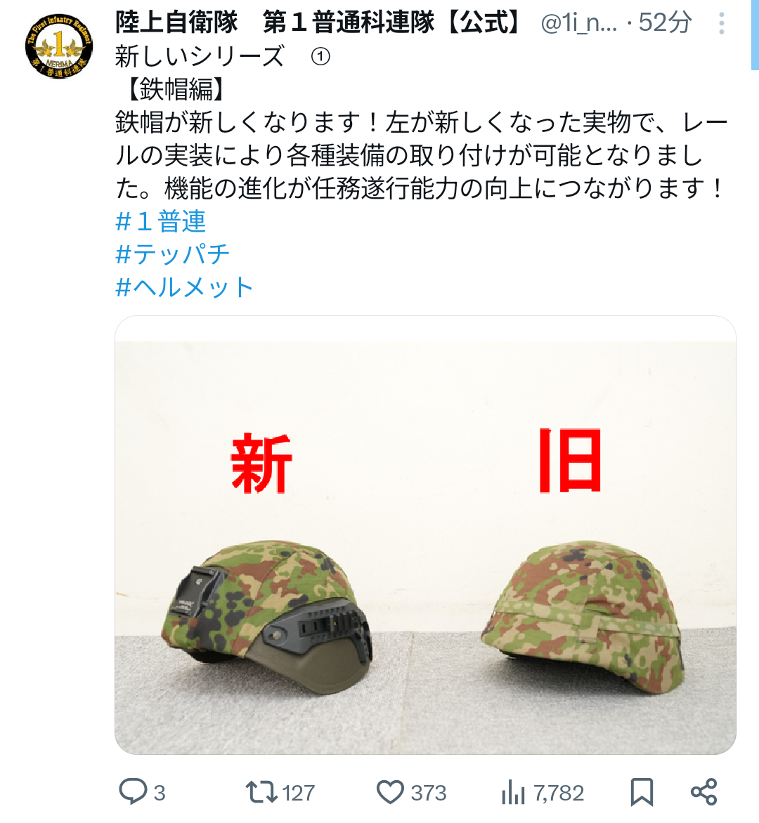759x823 pixels.
Task: Open the @1i_n... account handle
Action: 579,23
